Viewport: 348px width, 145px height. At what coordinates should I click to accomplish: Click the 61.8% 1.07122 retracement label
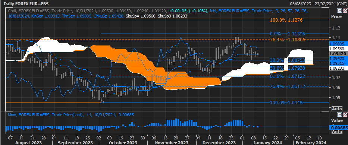point(288,76)
